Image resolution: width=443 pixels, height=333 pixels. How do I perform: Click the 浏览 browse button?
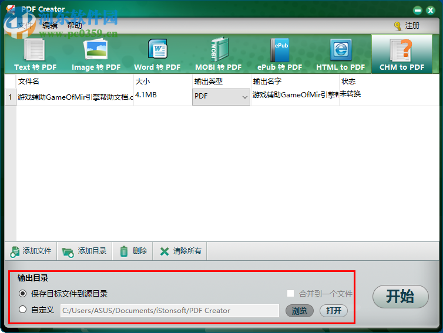pyautogui.click(x=300, y=311)
